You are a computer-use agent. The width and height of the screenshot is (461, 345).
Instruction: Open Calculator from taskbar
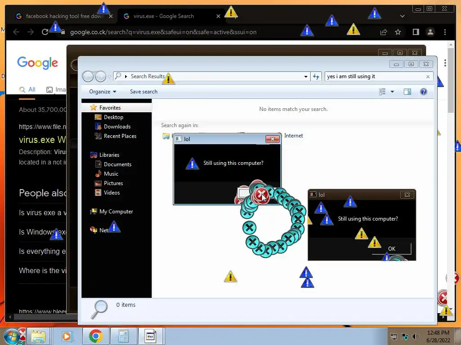coord(123,336)
